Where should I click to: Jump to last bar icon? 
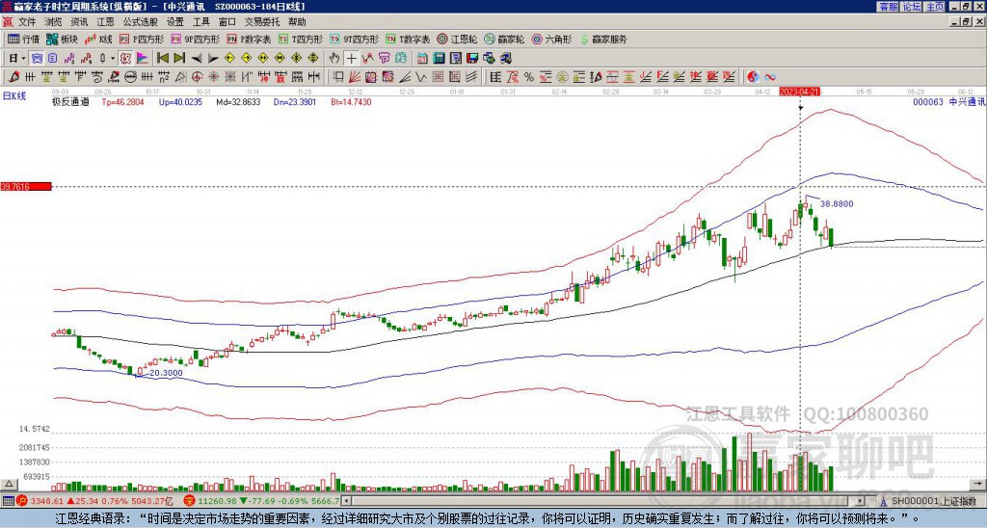click(x=179, y=58)
